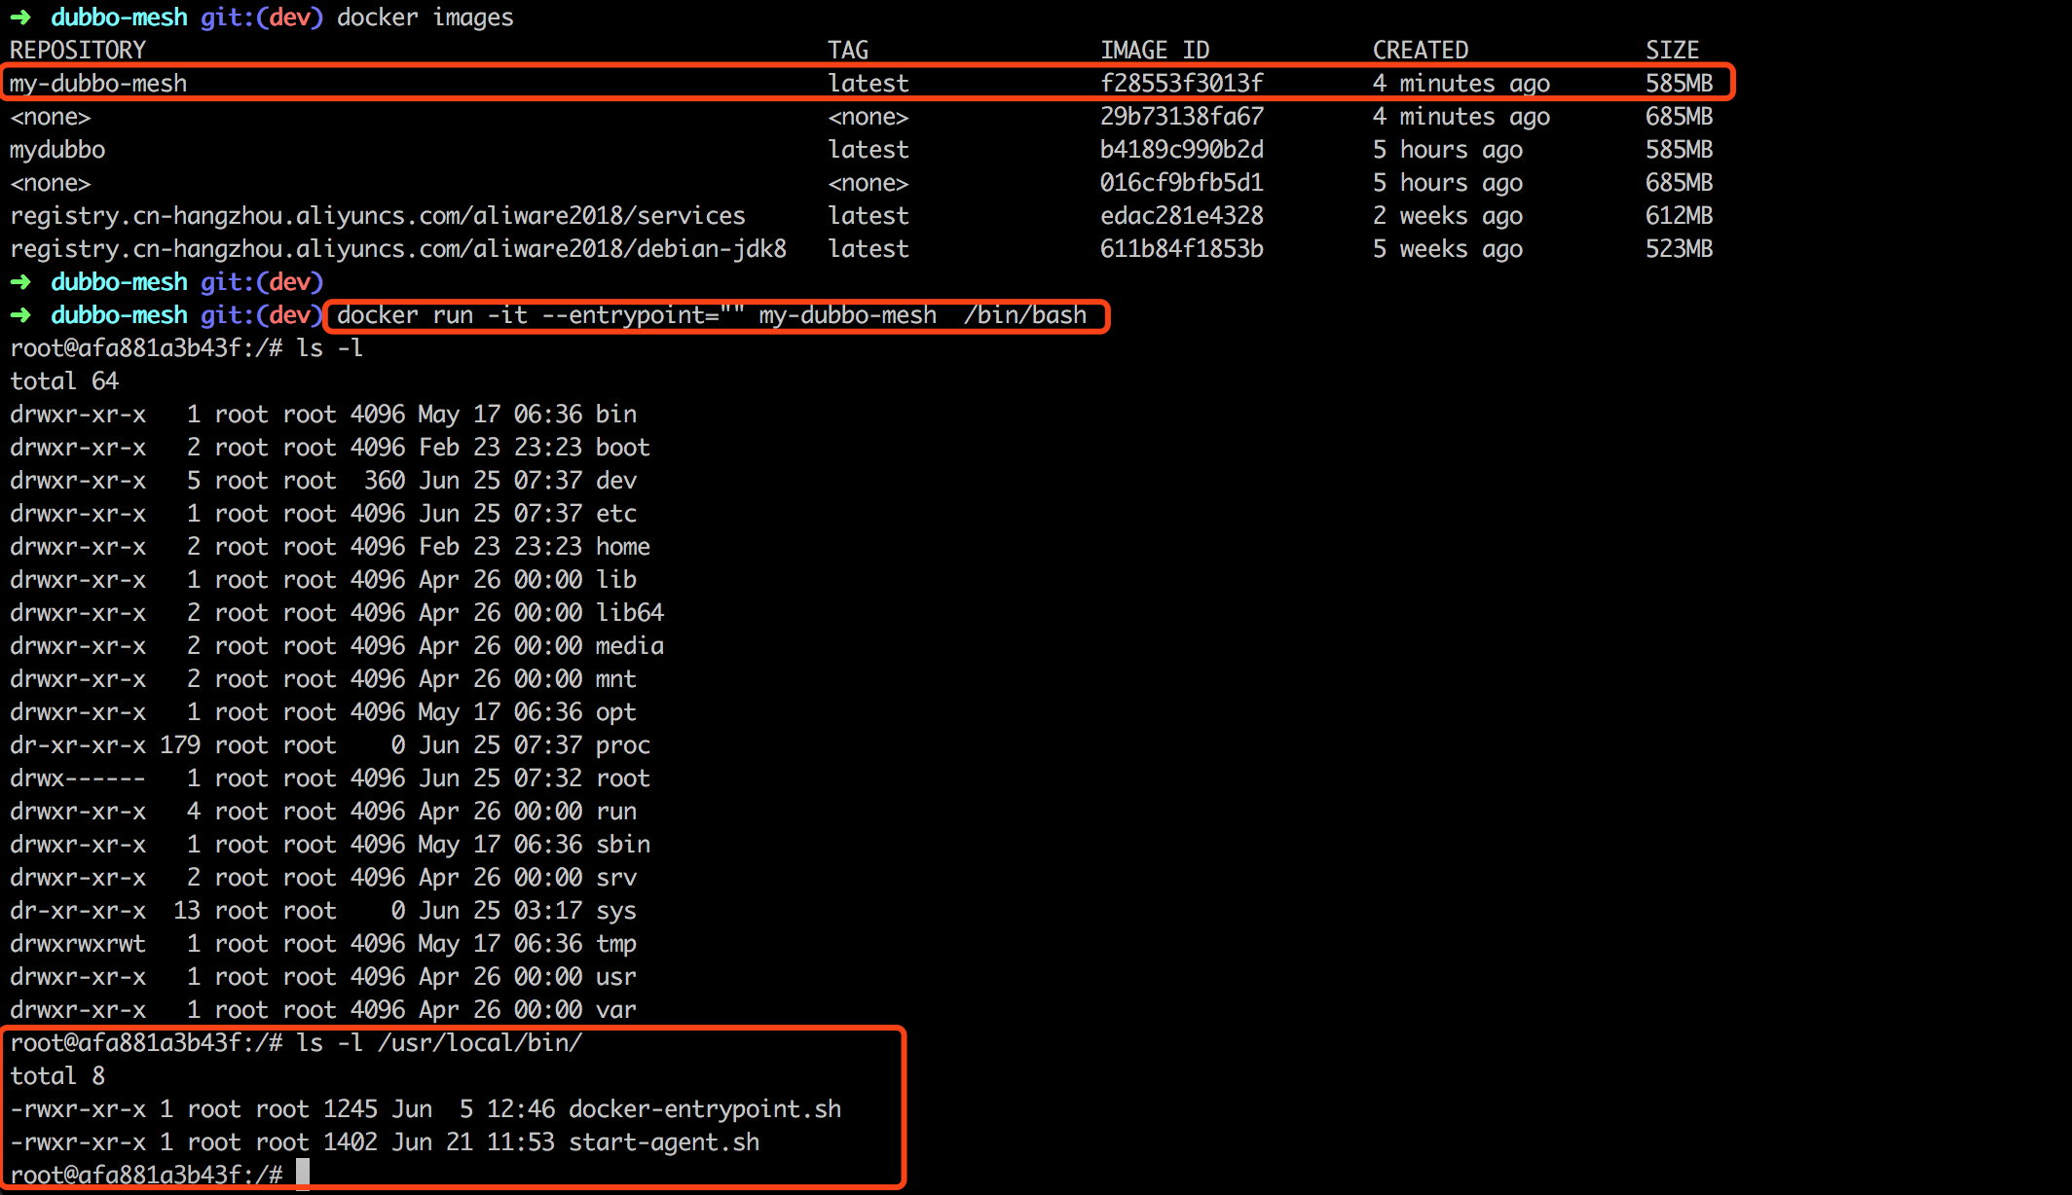Click image ID 29b73138fa67
2072x1195 pixels.
[x=1181, y=117]
